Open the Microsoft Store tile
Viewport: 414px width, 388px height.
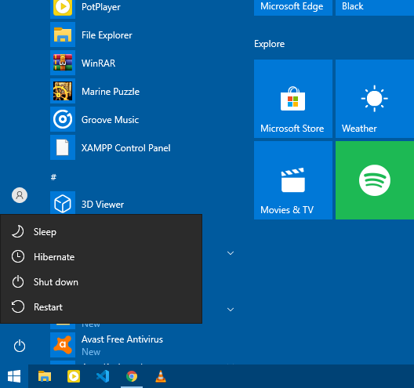(x=293, y=99)
